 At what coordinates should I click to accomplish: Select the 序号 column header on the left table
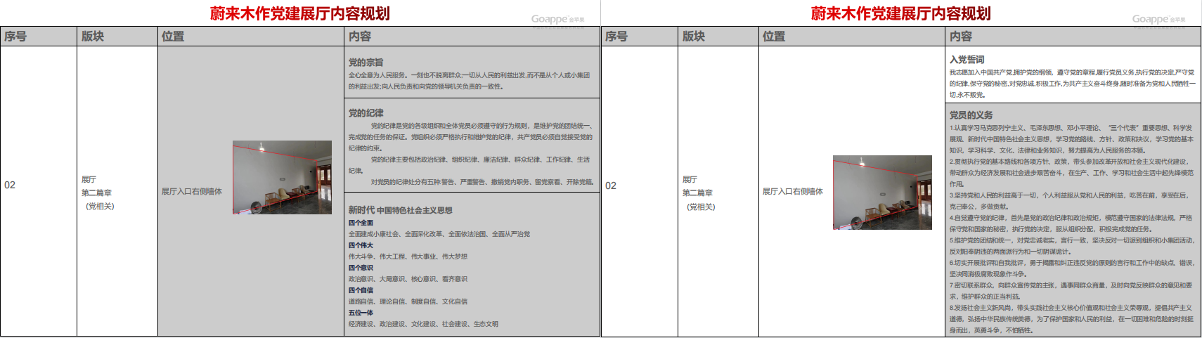(15, 37)
